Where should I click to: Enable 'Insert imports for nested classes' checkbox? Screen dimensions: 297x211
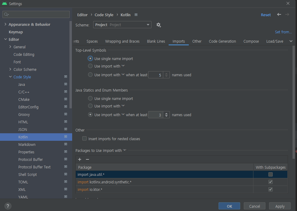click(x=84, y=139)
